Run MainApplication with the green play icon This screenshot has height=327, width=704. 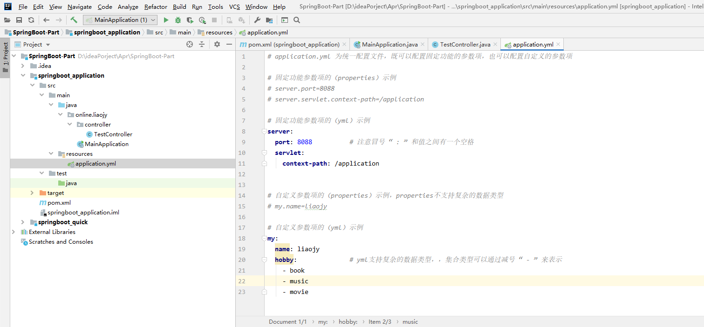[x=166, y=20]
